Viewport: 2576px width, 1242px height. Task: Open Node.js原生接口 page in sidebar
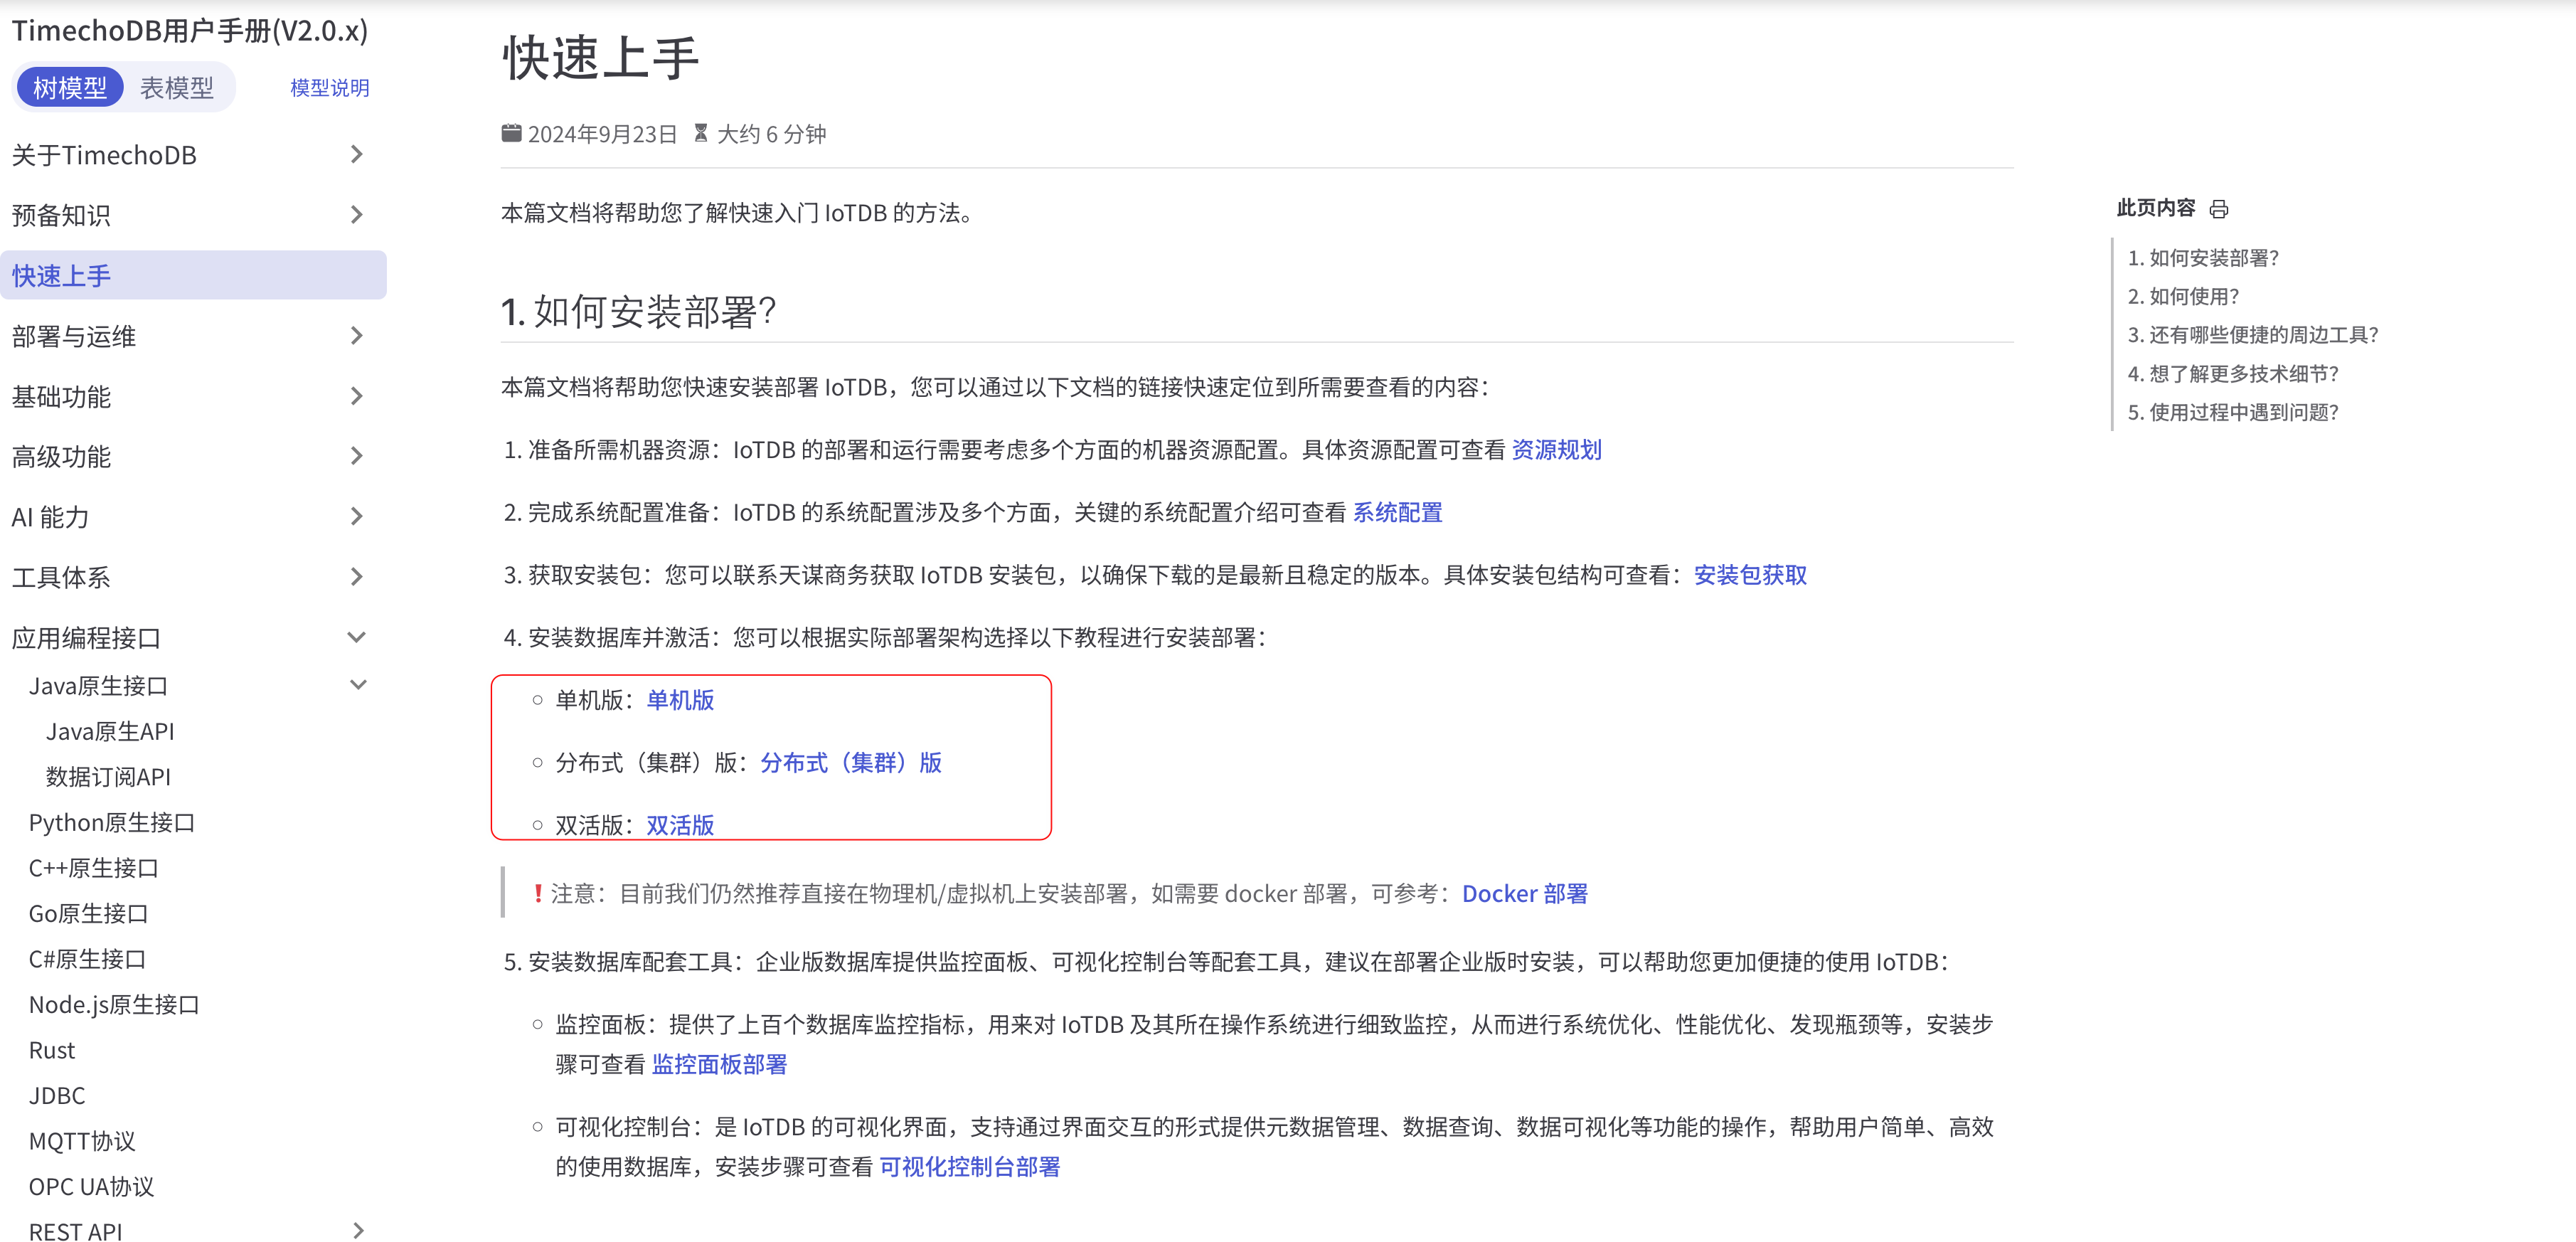point(114,1004)
